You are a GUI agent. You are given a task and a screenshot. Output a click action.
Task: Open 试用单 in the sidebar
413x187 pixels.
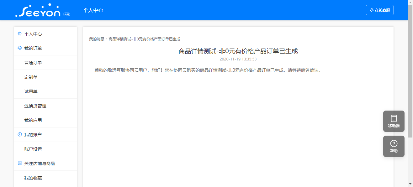[45, 91]
